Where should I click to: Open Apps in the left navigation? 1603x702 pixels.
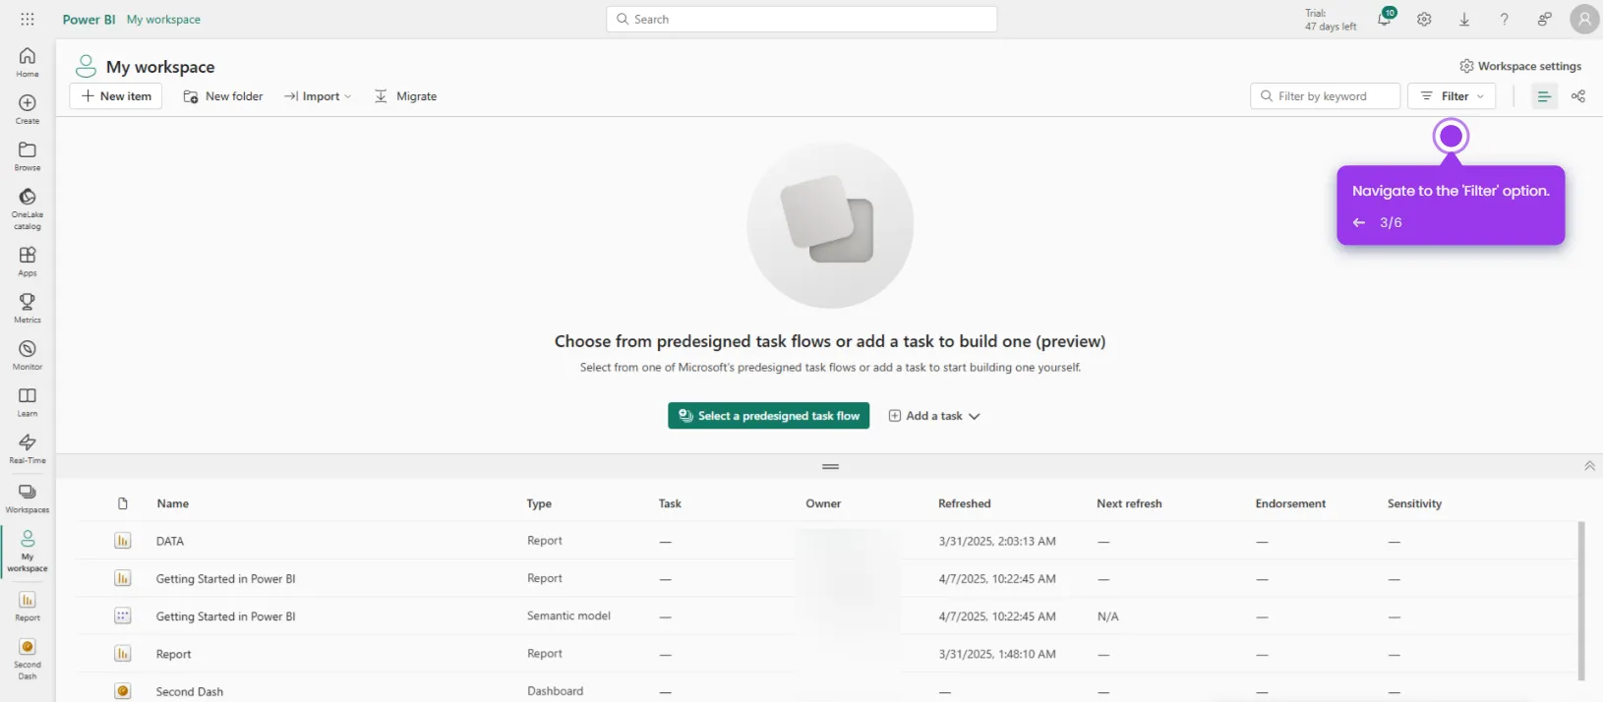click(28, 262)
